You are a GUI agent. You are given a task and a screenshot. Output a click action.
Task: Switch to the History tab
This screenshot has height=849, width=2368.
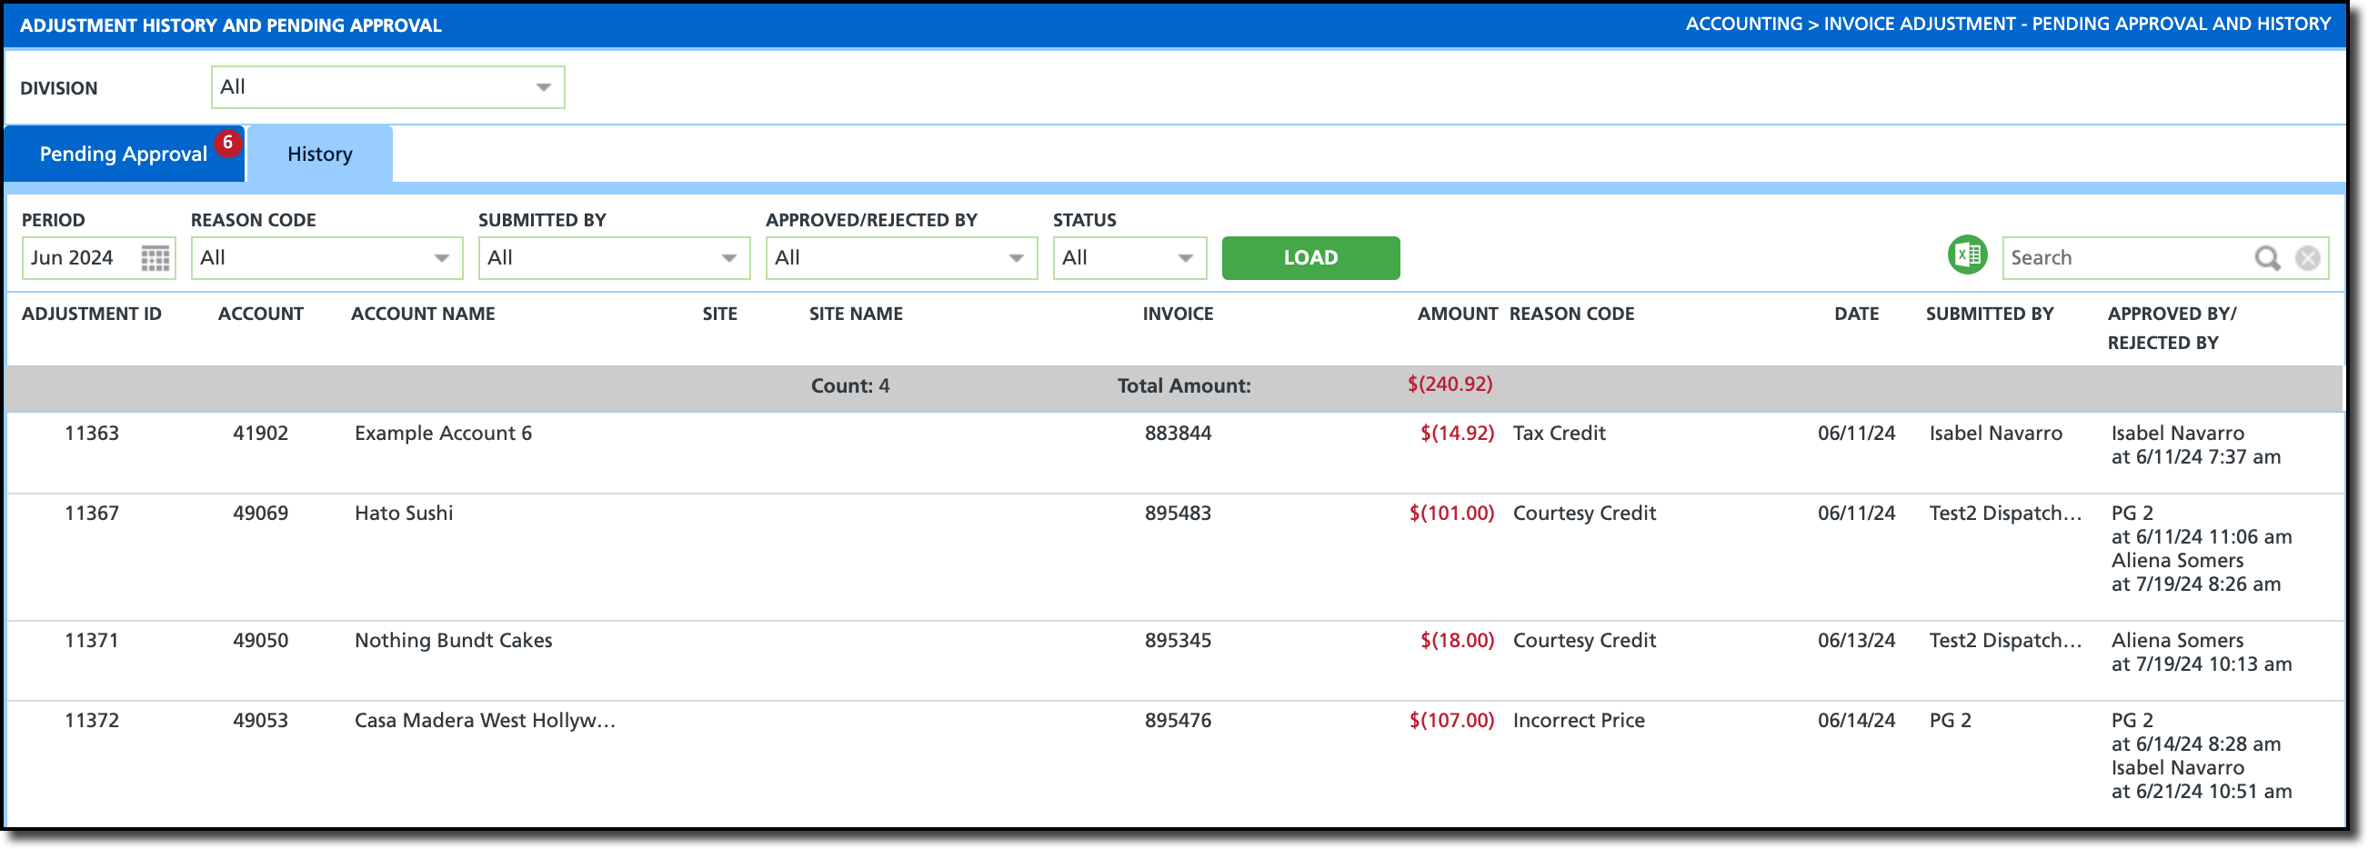tap(320, 154)
